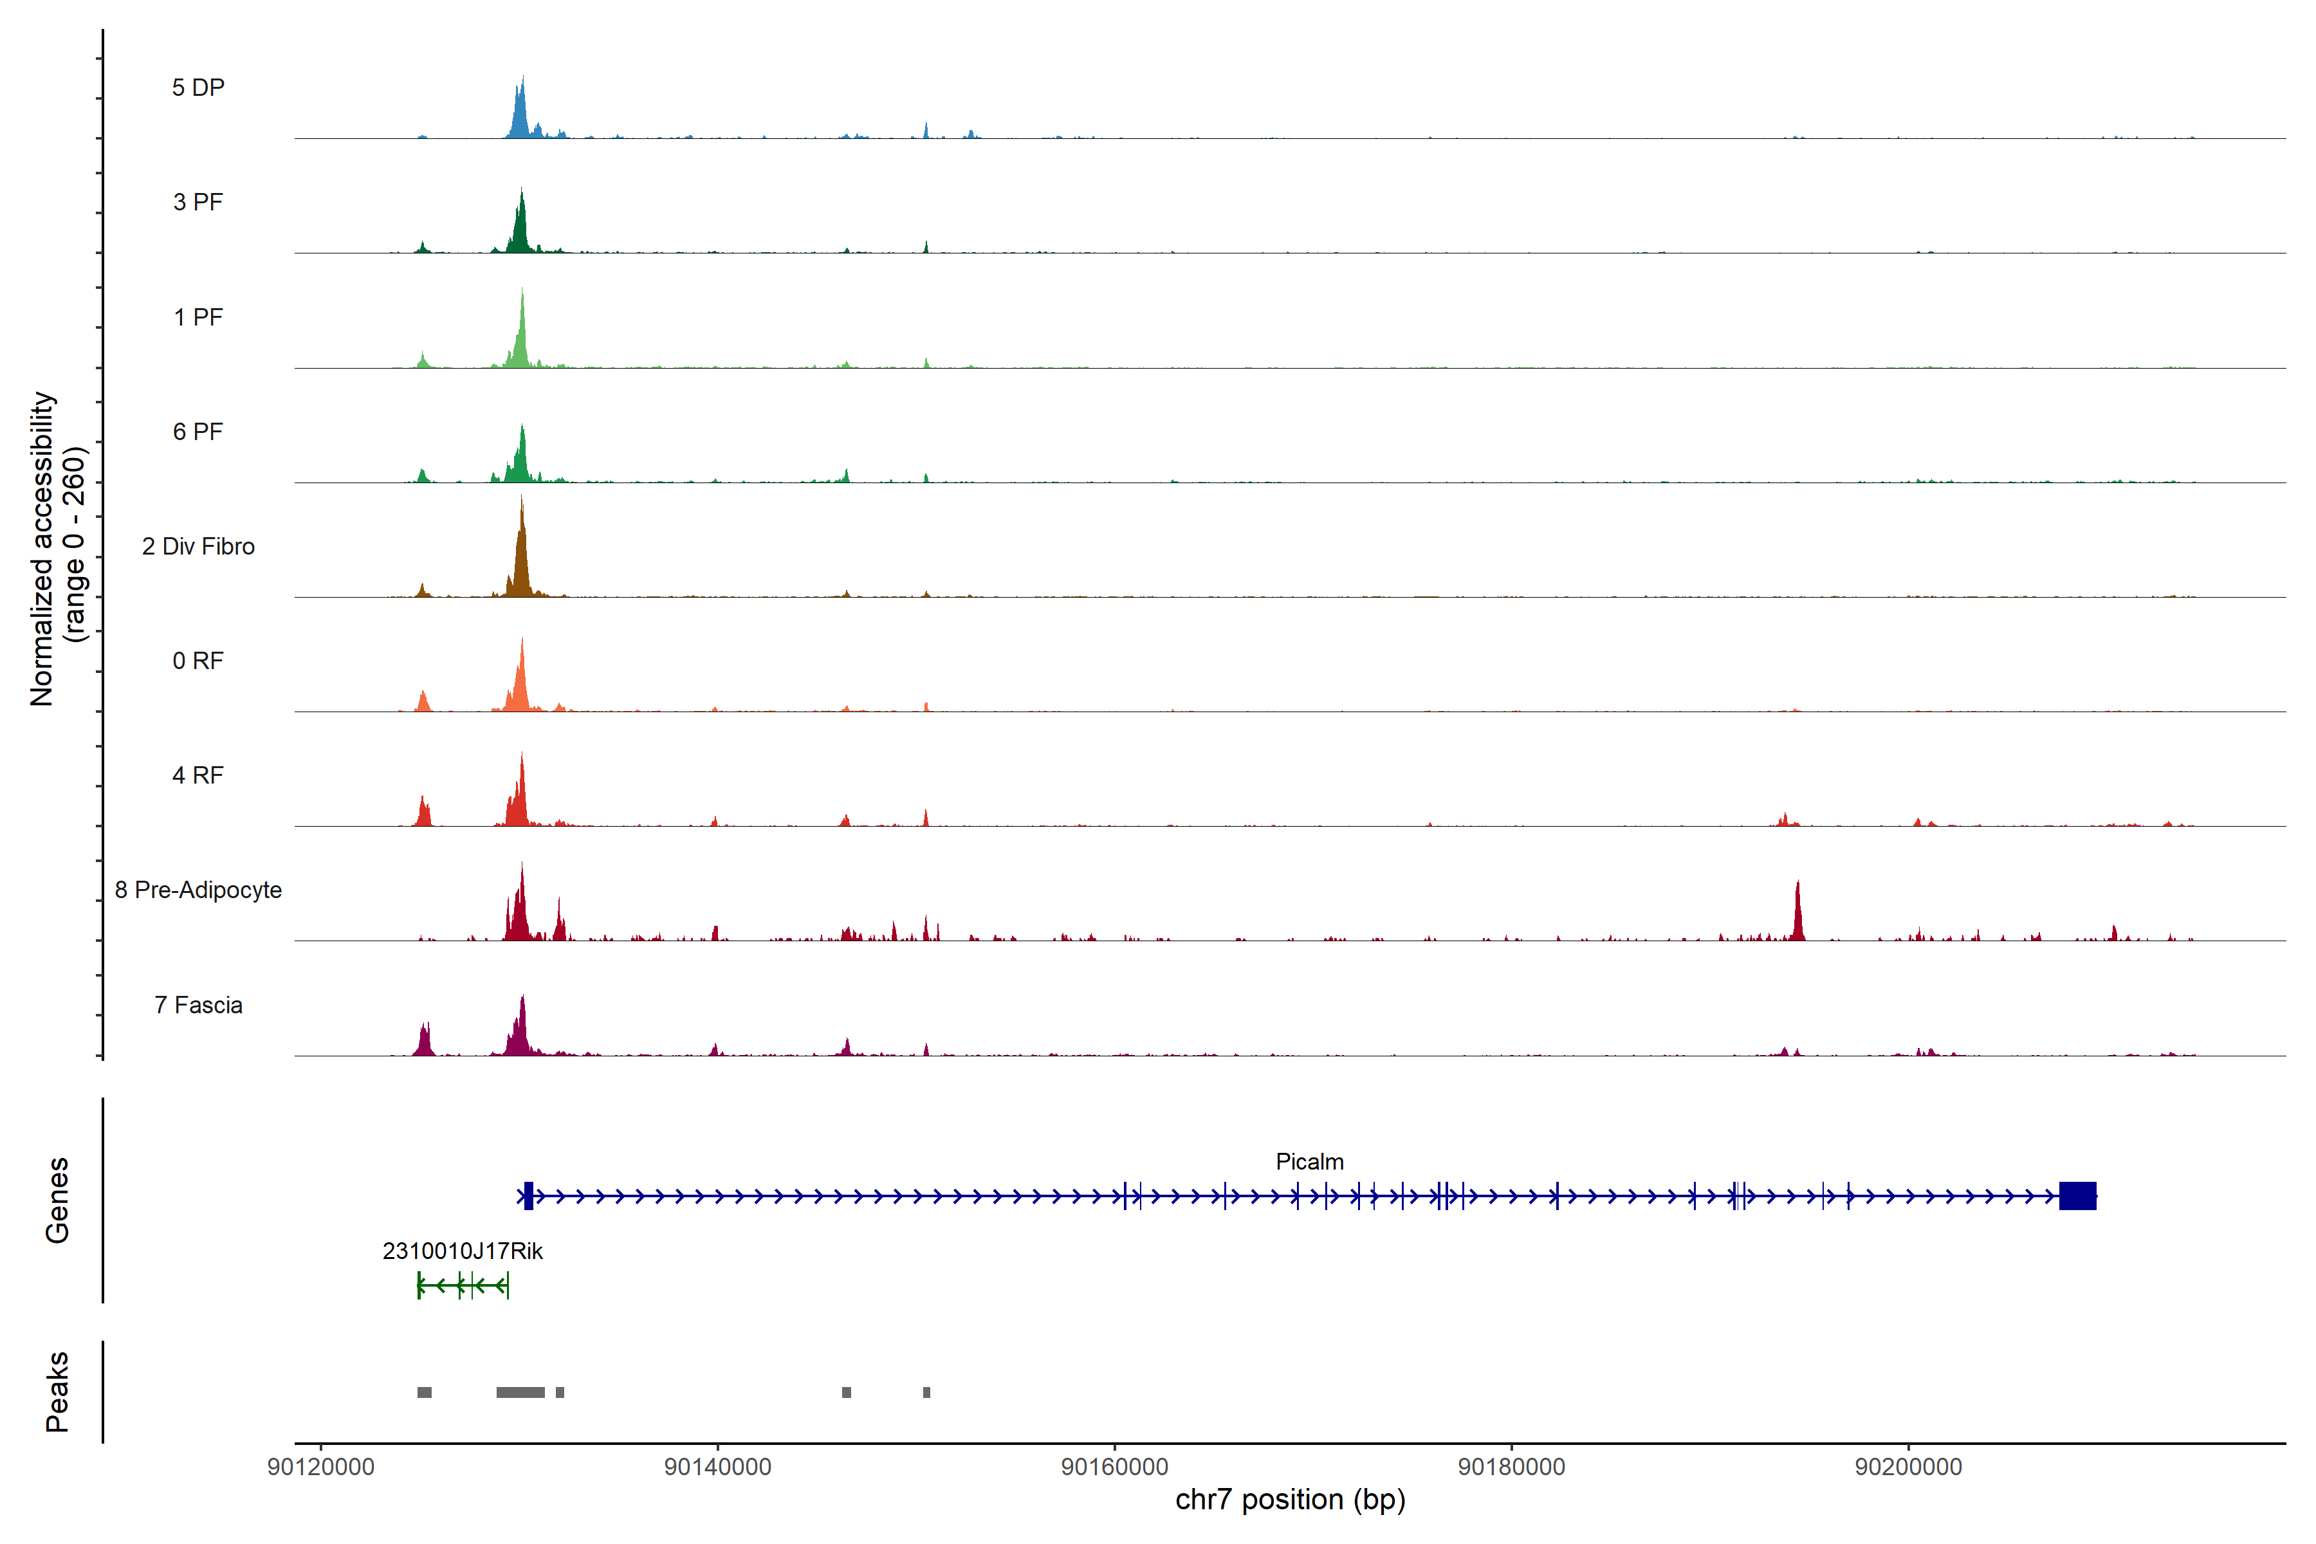Click the green 2310010J17Rik gene arrow track
2316x1544 pixels.
[463, 1285]
